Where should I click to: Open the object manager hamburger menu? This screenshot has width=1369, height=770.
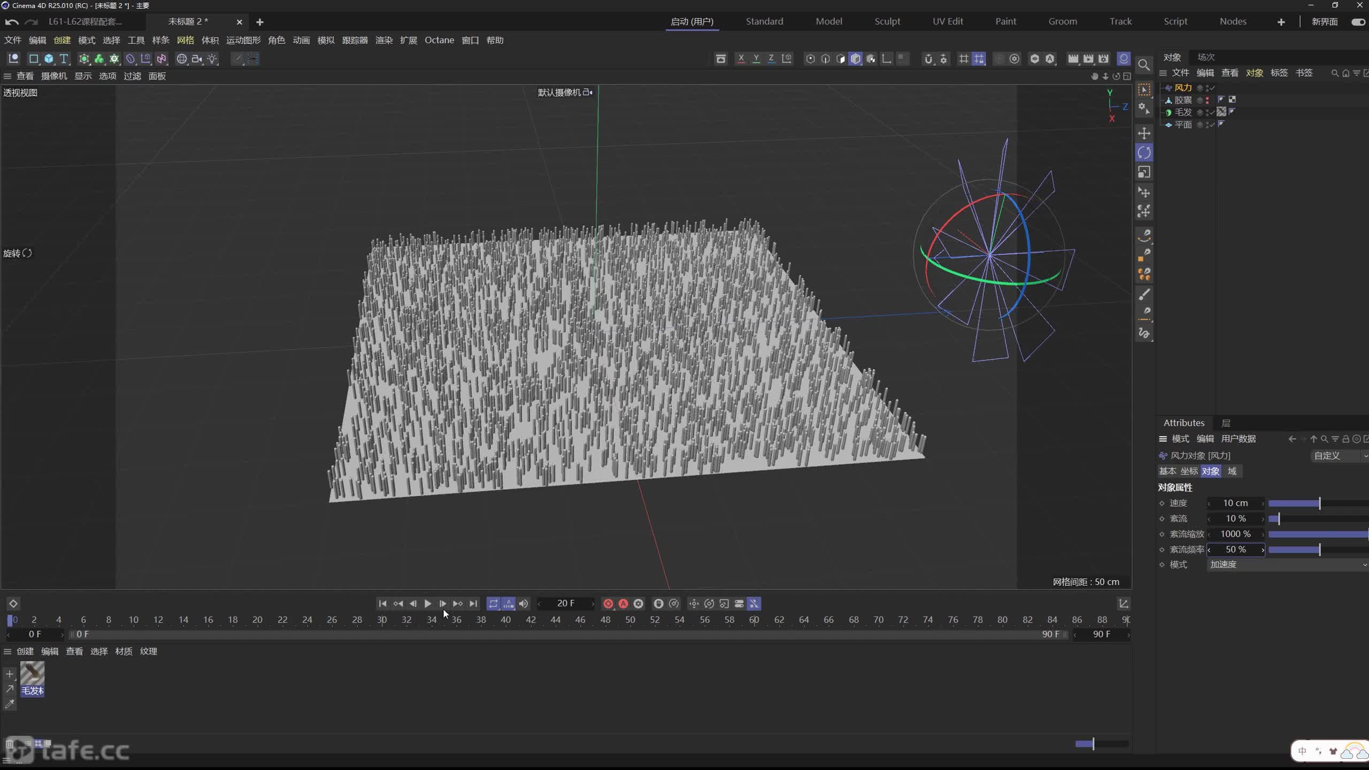1163,73
